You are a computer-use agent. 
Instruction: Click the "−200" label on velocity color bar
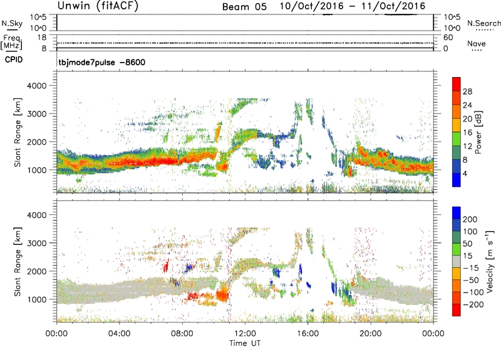click(473, 304)
